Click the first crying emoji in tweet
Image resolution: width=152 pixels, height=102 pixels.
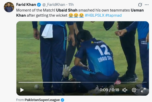click(x=71, y=15)
